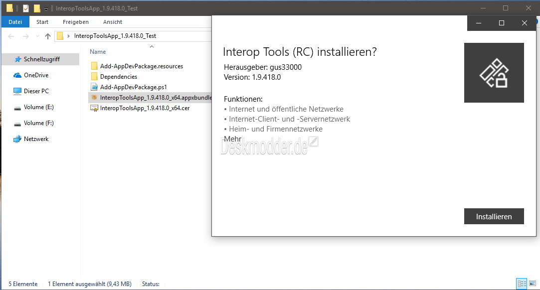The image size is (540, 290).
Task: Open the recent locations dropdown arrow
Action: 37,36
